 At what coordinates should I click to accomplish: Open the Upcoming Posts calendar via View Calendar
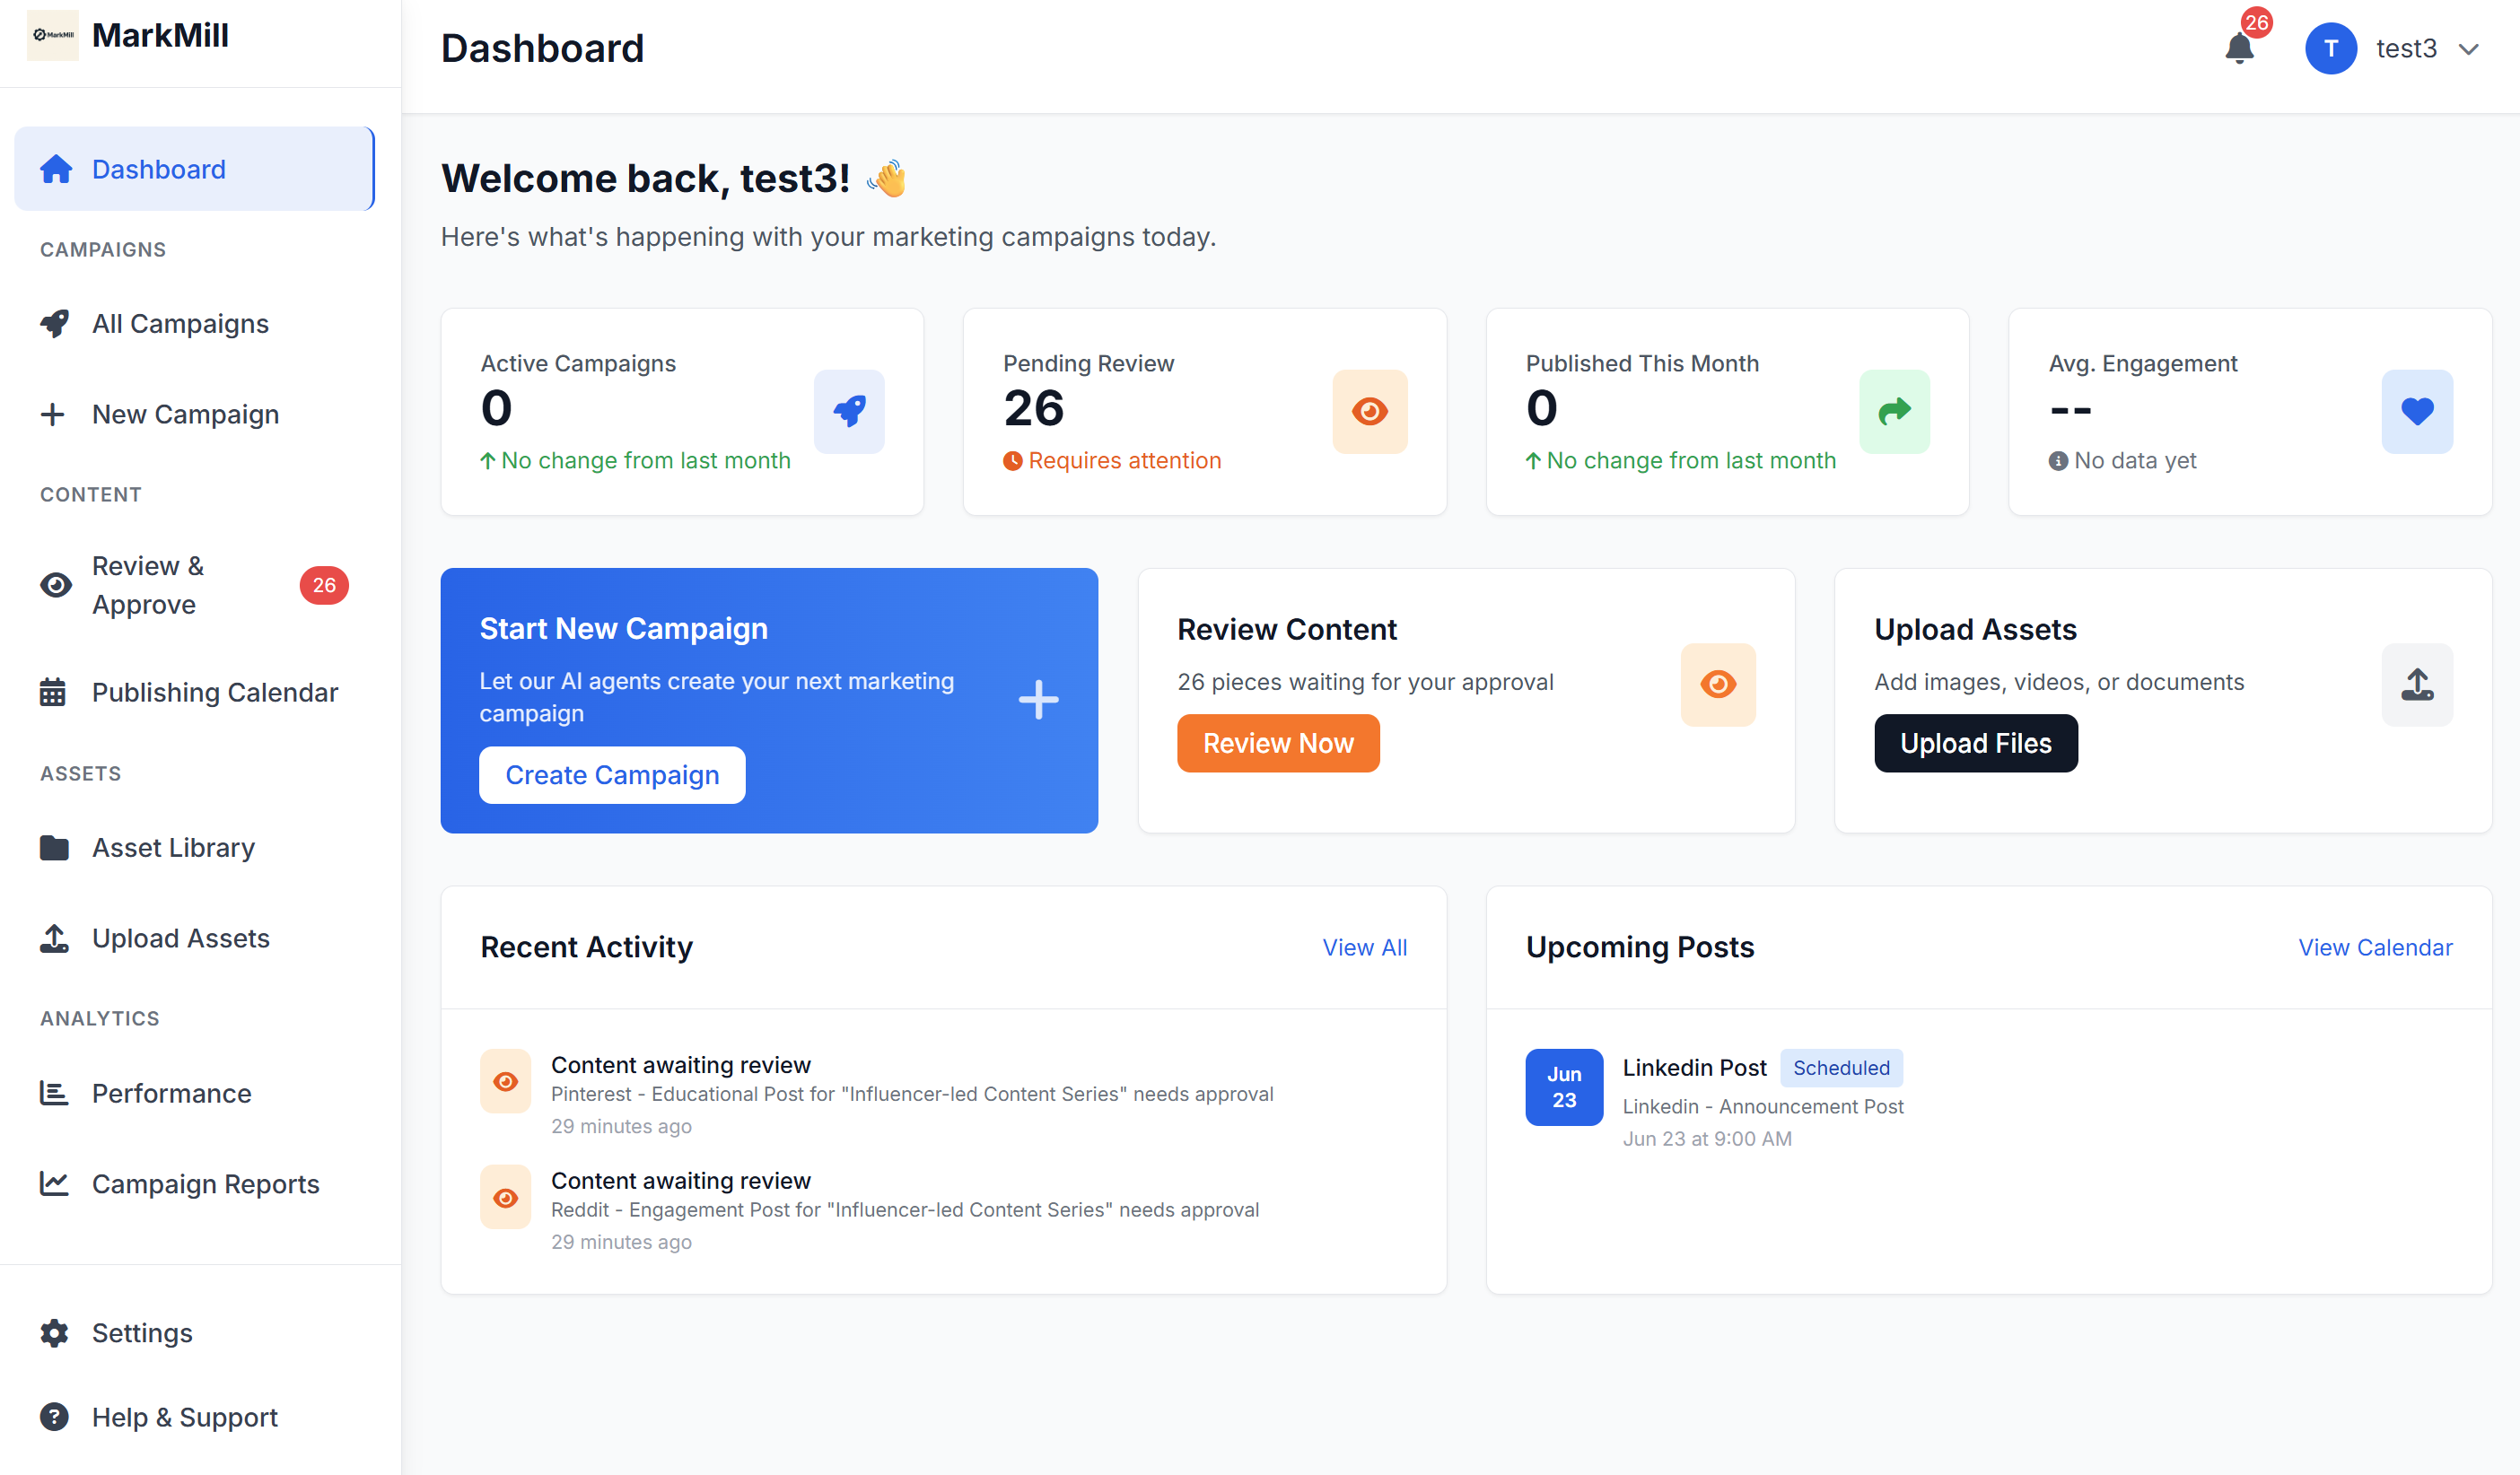[2376, 947]
